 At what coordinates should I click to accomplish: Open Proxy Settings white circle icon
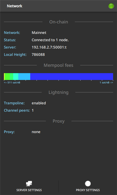88,184
